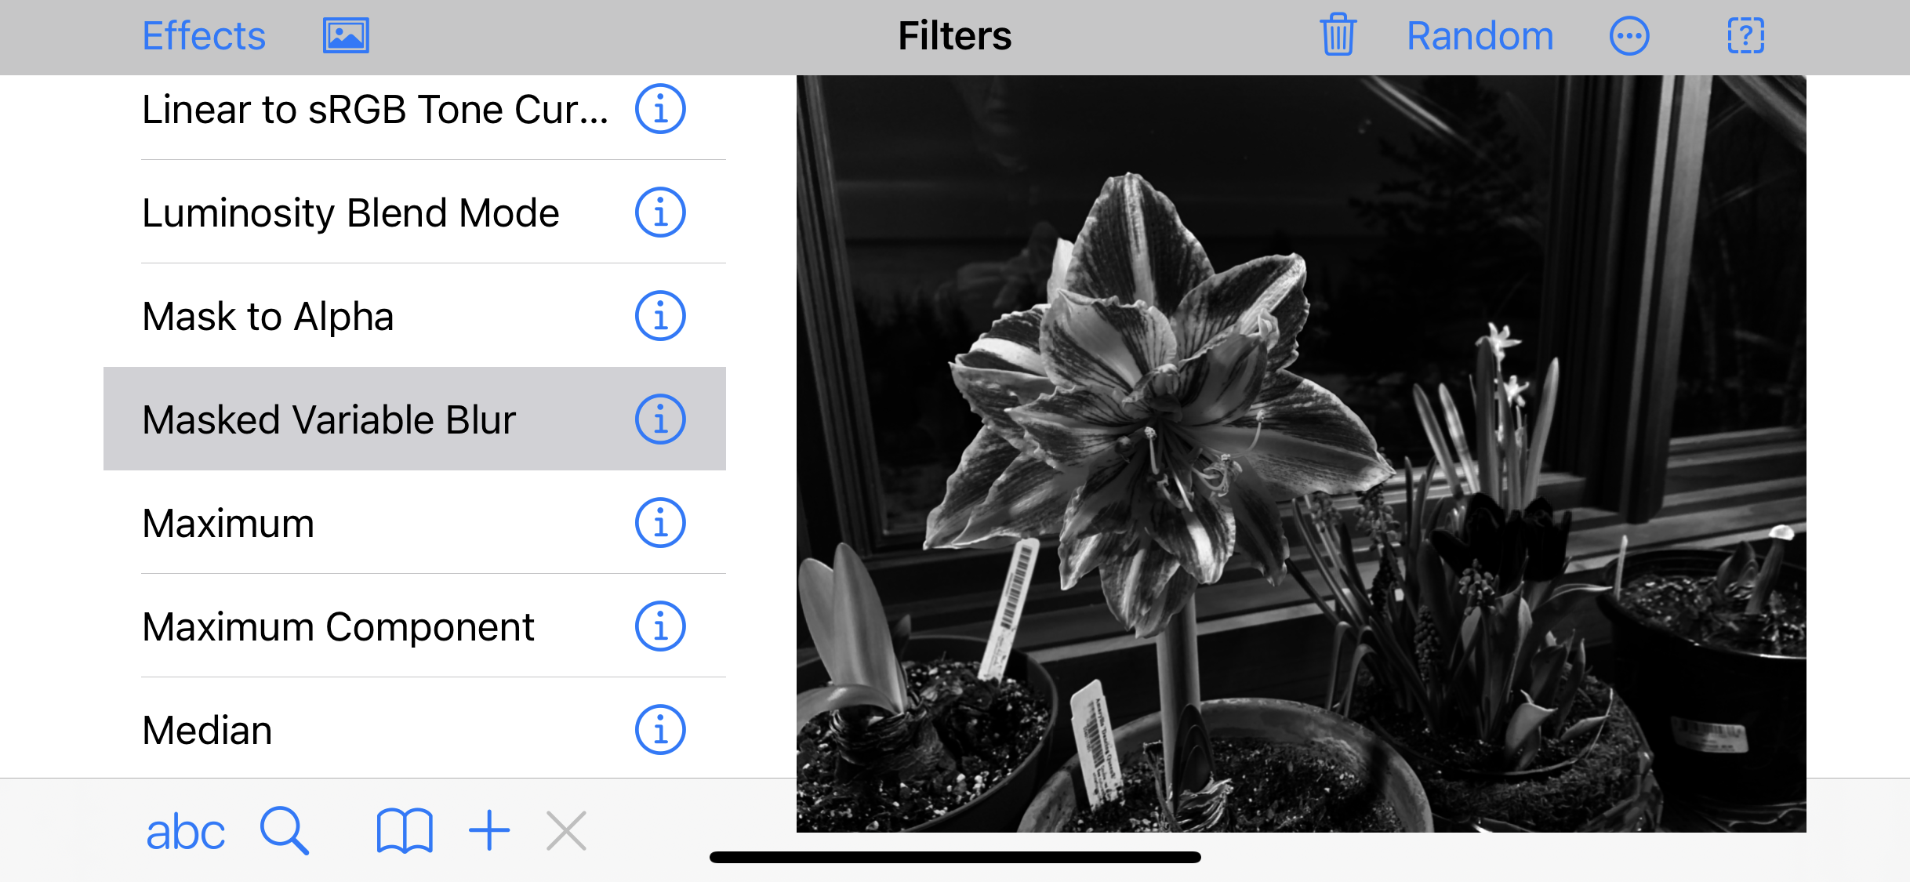This screenshot has width=1910, height=882.
Task: Add a filter with the plus icon
Action: coord(489,830)
